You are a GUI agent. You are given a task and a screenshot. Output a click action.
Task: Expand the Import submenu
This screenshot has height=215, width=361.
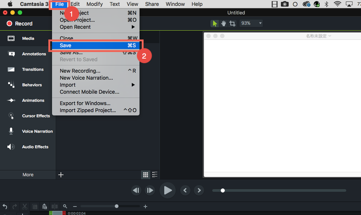[96, 85]
